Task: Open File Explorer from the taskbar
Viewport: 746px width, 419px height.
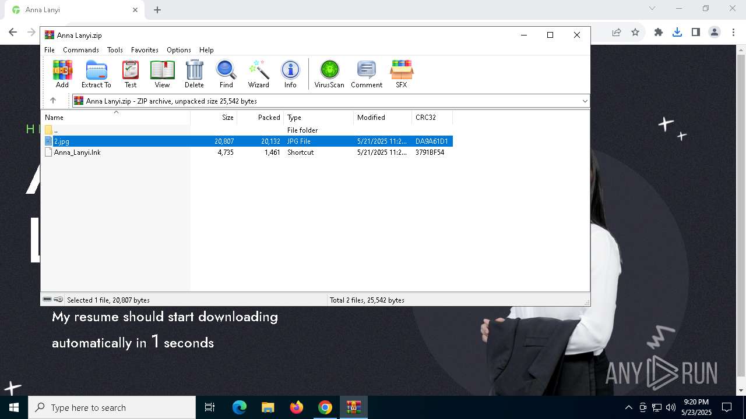Action: [268, 407]
